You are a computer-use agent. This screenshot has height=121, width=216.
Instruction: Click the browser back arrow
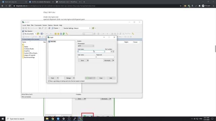(x=2, y=6)
